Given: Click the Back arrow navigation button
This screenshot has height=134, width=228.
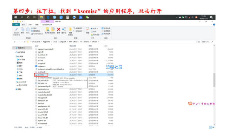Looking at the screenshot, I should pos(15,42).
